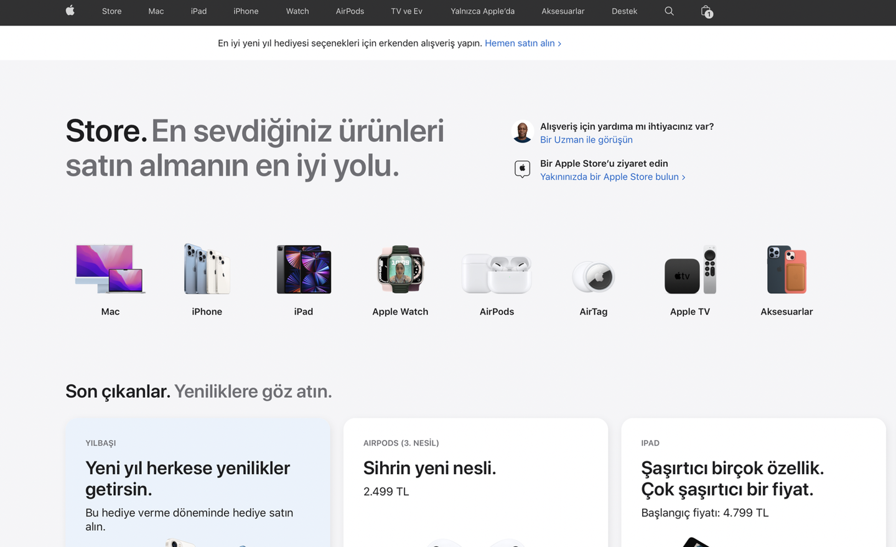896x547 pixels.
Task: Select the Apple Watch product image
Action: [x=400, y=269]
